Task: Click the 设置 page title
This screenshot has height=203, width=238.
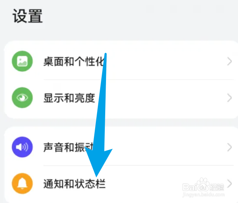Action: [x=28, y=16]
